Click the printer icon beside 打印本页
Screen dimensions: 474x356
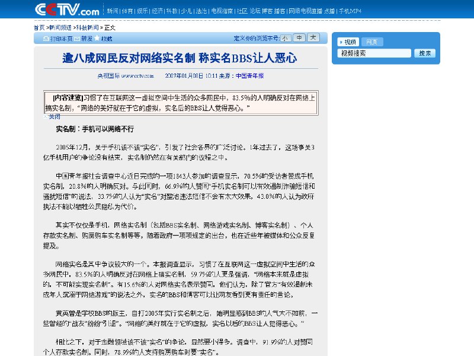click(x=46, y=39)
